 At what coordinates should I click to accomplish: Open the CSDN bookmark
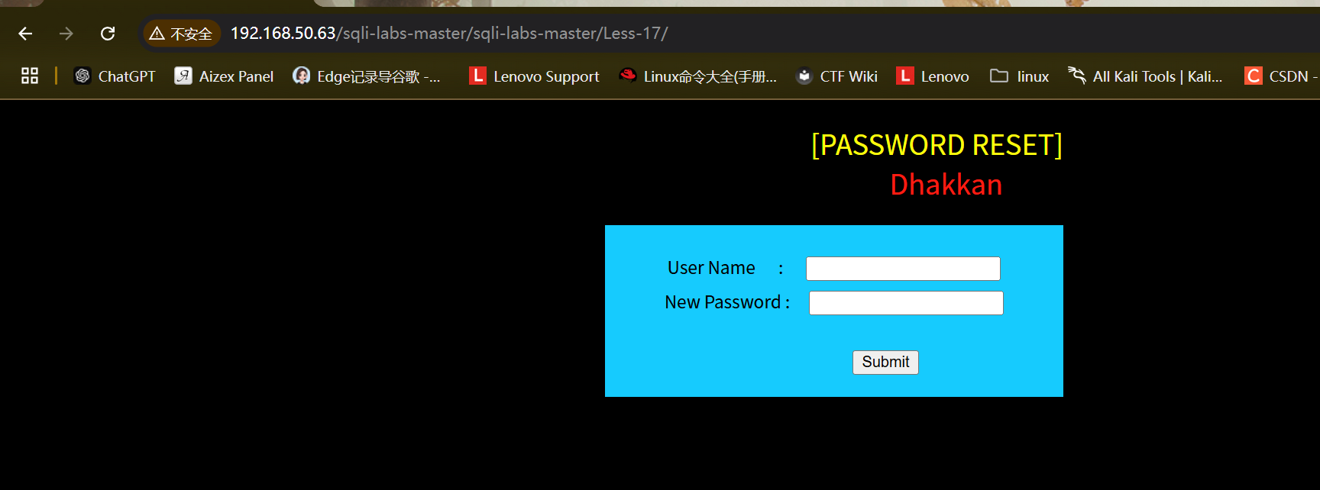coord(1281,76)
